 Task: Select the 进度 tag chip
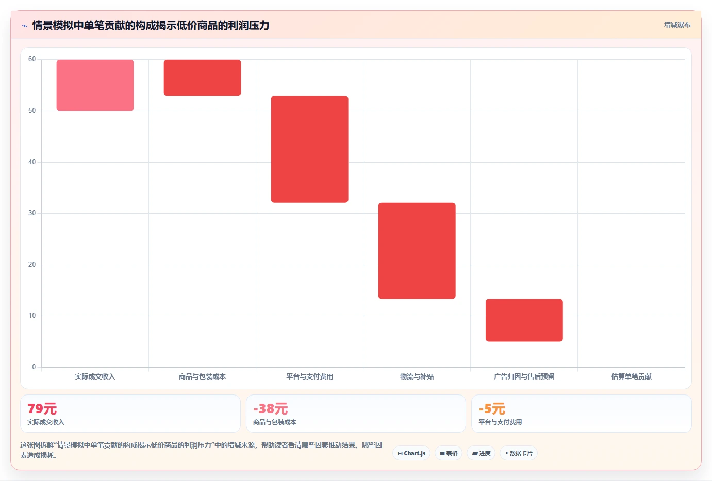pos(481,453)
